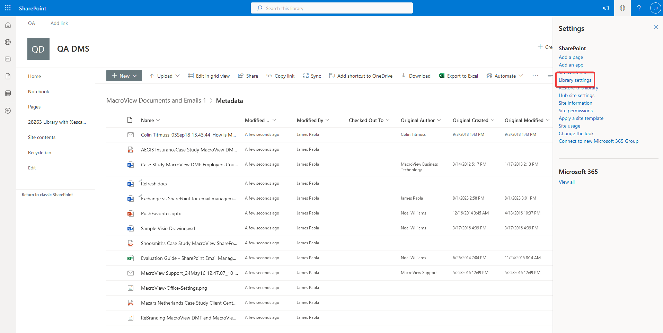663x333 pixels.
Task: Open the app launcher waffle icon
Action: click(x=8, y=8)
